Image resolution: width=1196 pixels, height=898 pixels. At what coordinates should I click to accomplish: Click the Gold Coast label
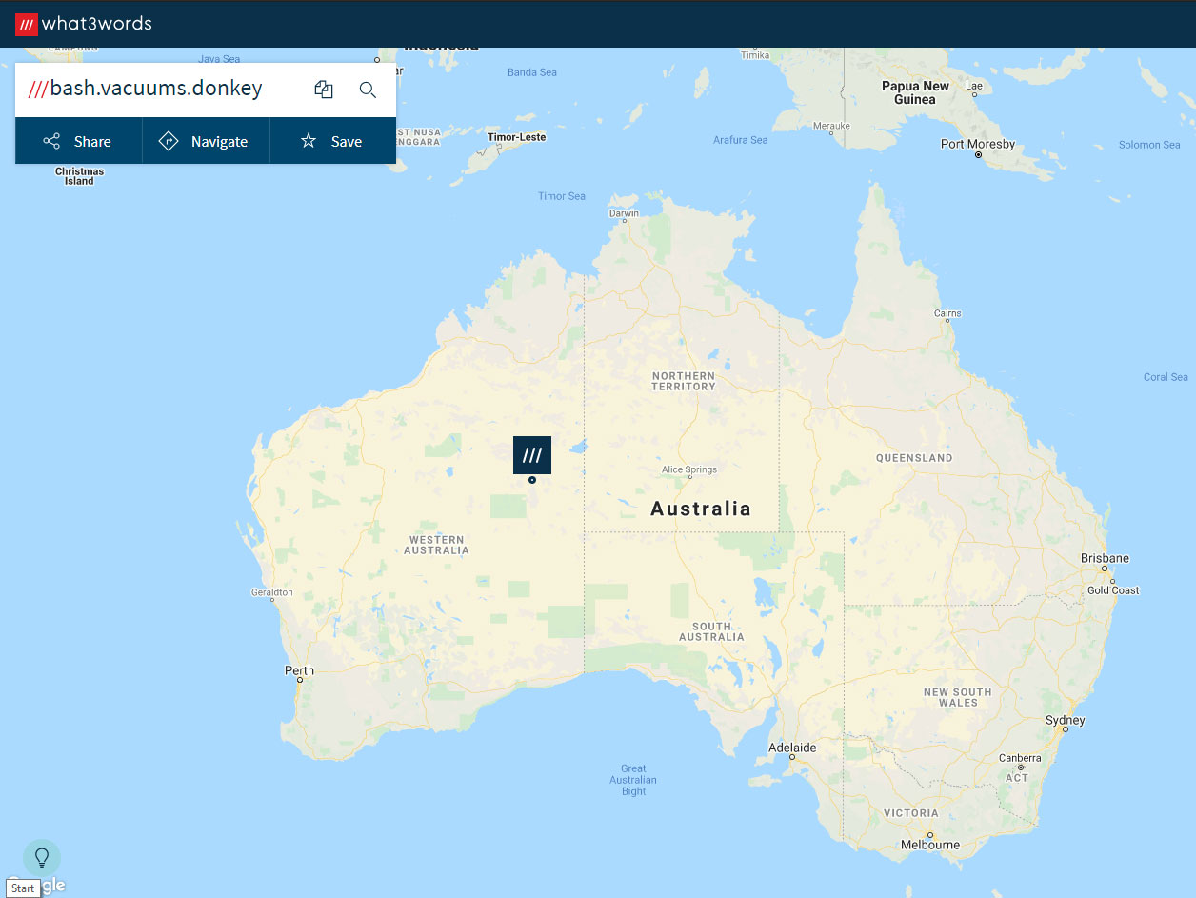[1113, 590]
